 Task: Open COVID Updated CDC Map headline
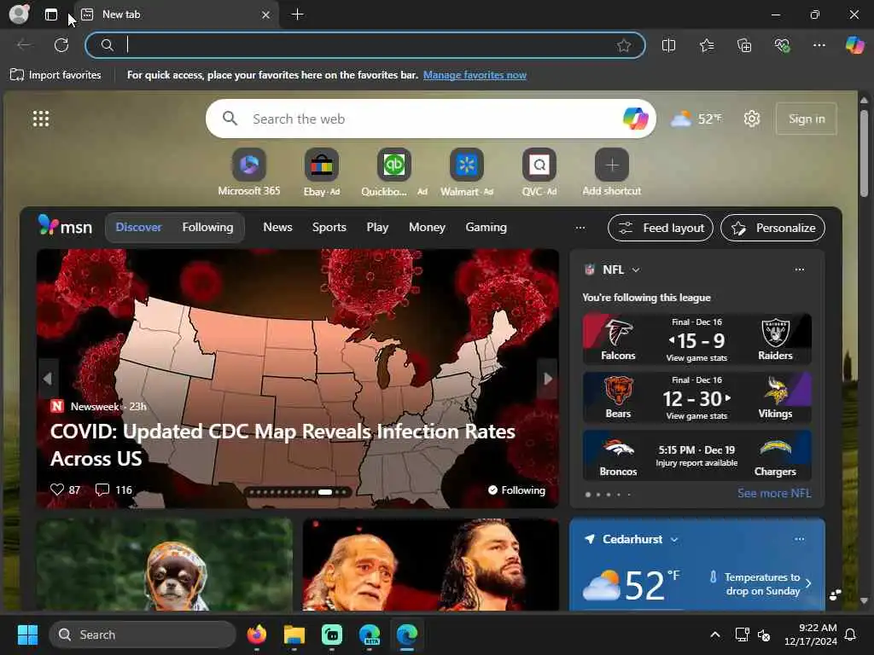pyautogui.click(x=283, y=444)
